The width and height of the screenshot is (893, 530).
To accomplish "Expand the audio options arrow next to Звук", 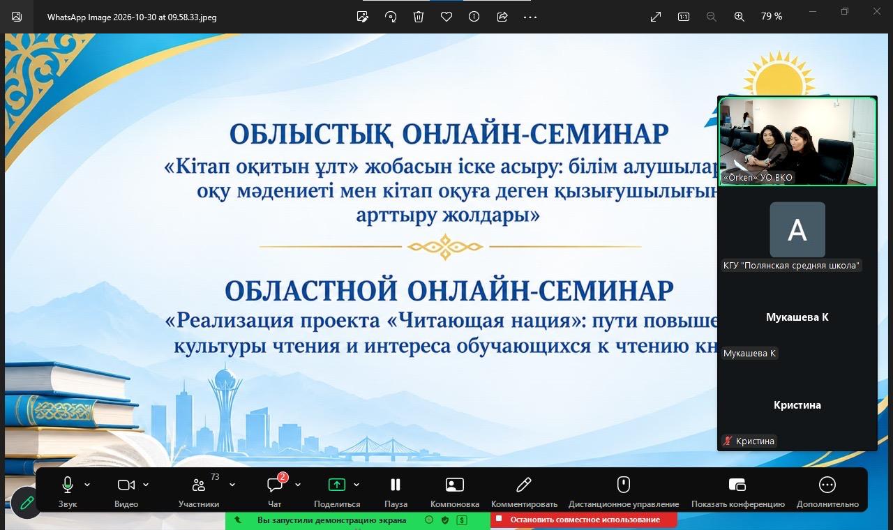I will (87, 485).
